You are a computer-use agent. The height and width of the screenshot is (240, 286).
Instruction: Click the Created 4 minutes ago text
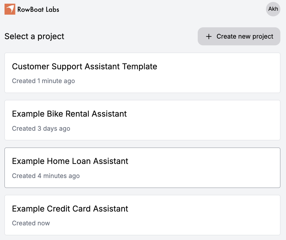pyautogui.click(x=46, y=176)
